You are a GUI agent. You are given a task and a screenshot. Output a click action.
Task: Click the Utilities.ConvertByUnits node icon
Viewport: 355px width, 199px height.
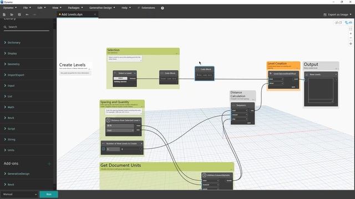[x=204, y=175]
